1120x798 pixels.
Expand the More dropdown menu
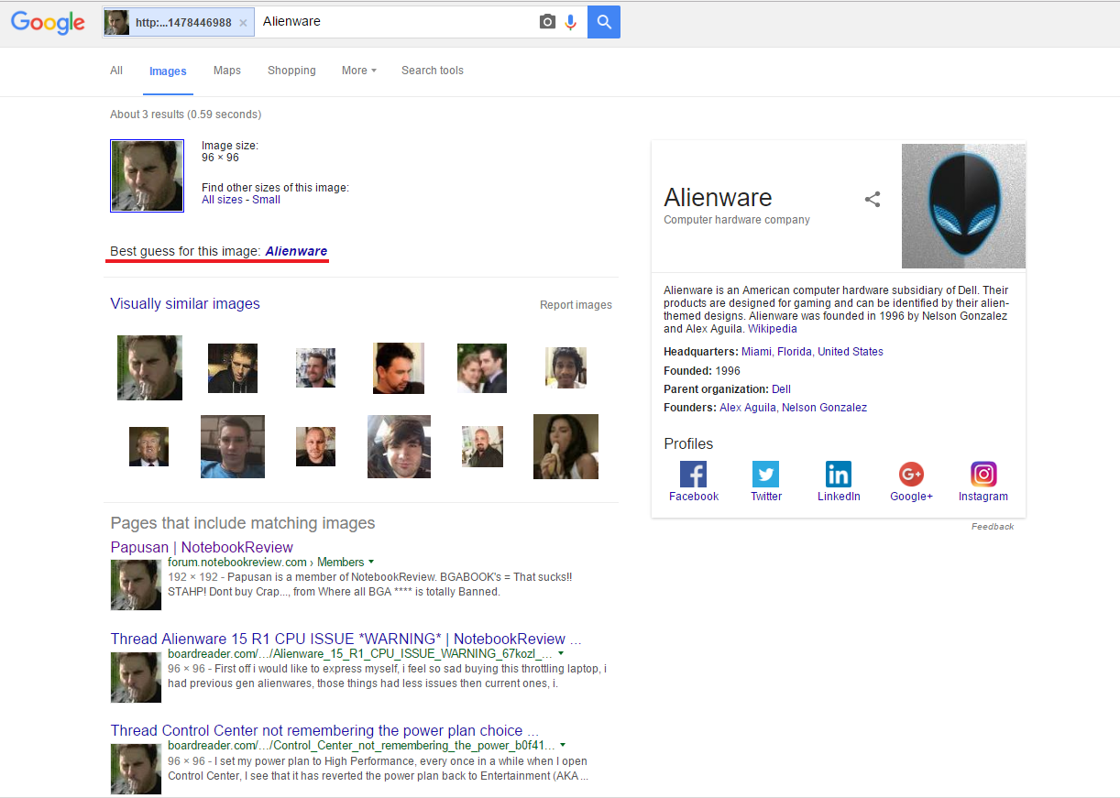click(359, 71)
